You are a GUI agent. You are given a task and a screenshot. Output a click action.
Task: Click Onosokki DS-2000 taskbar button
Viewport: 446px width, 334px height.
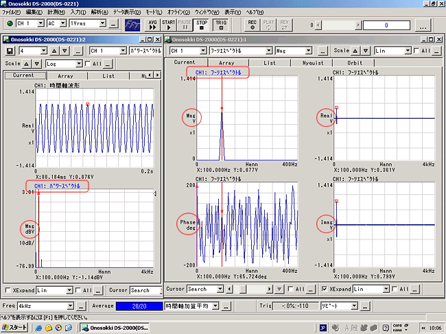[115, 328]
